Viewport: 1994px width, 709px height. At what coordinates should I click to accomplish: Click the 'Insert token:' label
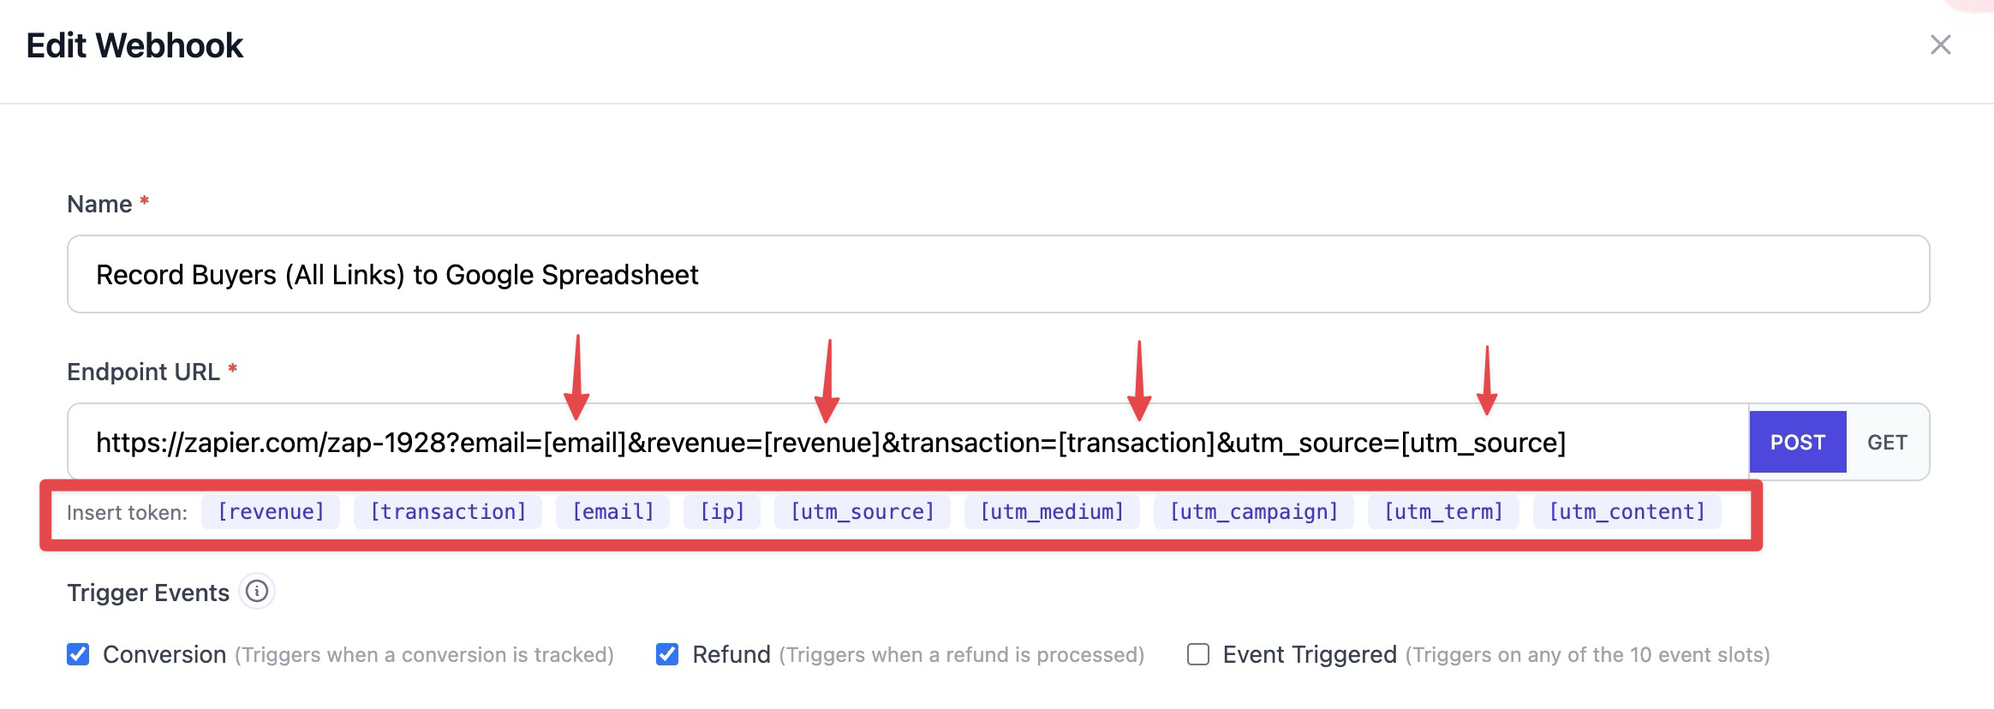tap(127, 513)
